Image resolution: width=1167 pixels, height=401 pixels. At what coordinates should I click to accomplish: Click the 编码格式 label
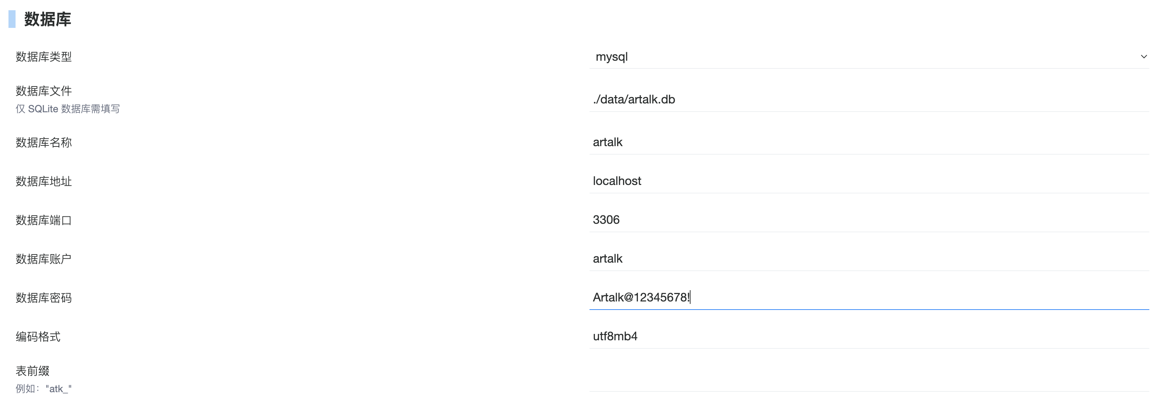click(x=37, y=337)
